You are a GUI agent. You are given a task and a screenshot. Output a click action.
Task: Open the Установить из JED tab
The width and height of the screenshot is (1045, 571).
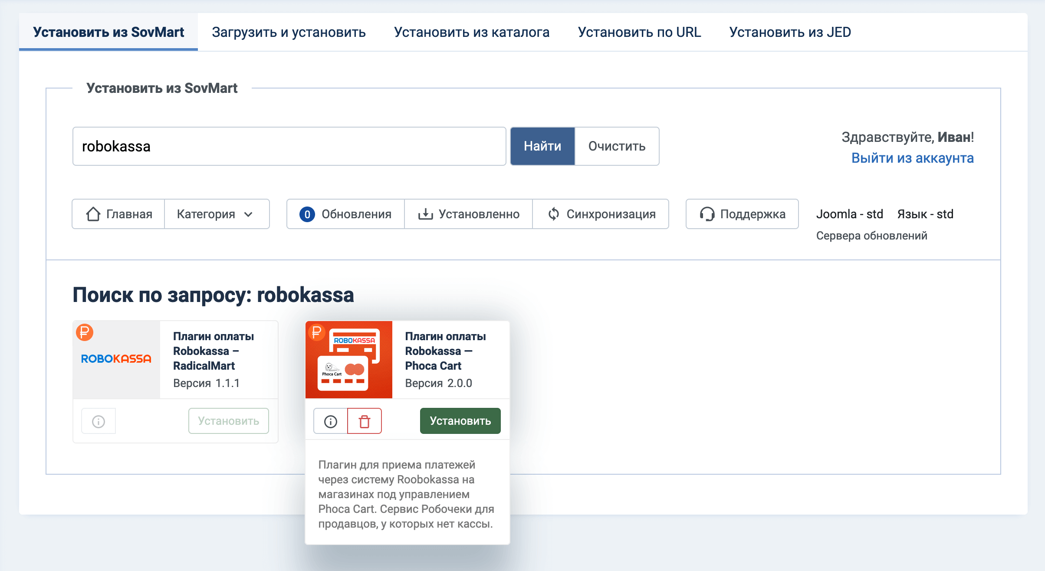click(x=790, y=32)
